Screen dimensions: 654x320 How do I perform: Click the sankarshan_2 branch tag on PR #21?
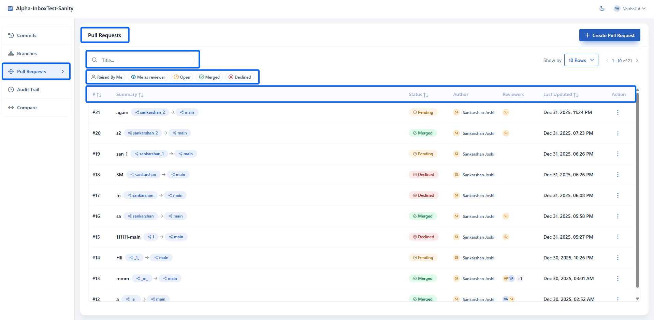point(150,112)
